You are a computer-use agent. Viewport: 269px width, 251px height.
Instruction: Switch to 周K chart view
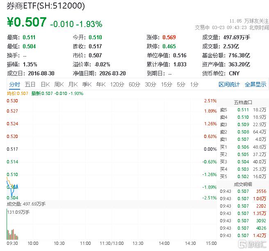(59, 84)
